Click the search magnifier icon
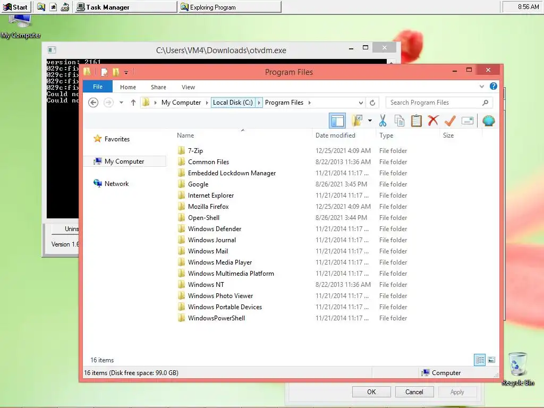544x408 pixels. (486, 103)
